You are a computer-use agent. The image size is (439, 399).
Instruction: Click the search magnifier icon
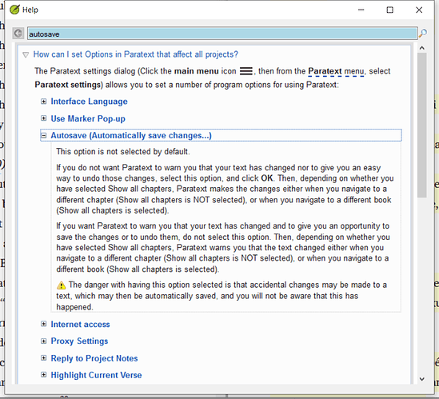tap(423, 34)
